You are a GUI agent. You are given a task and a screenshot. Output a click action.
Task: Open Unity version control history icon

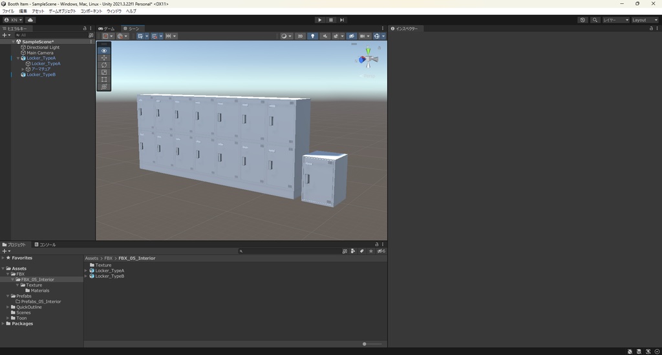[582, 20]
